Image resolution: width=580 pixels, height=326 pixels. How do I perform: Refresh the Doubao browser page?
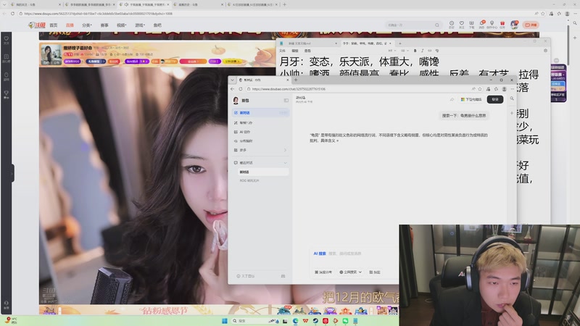click(x=241, y=89)
